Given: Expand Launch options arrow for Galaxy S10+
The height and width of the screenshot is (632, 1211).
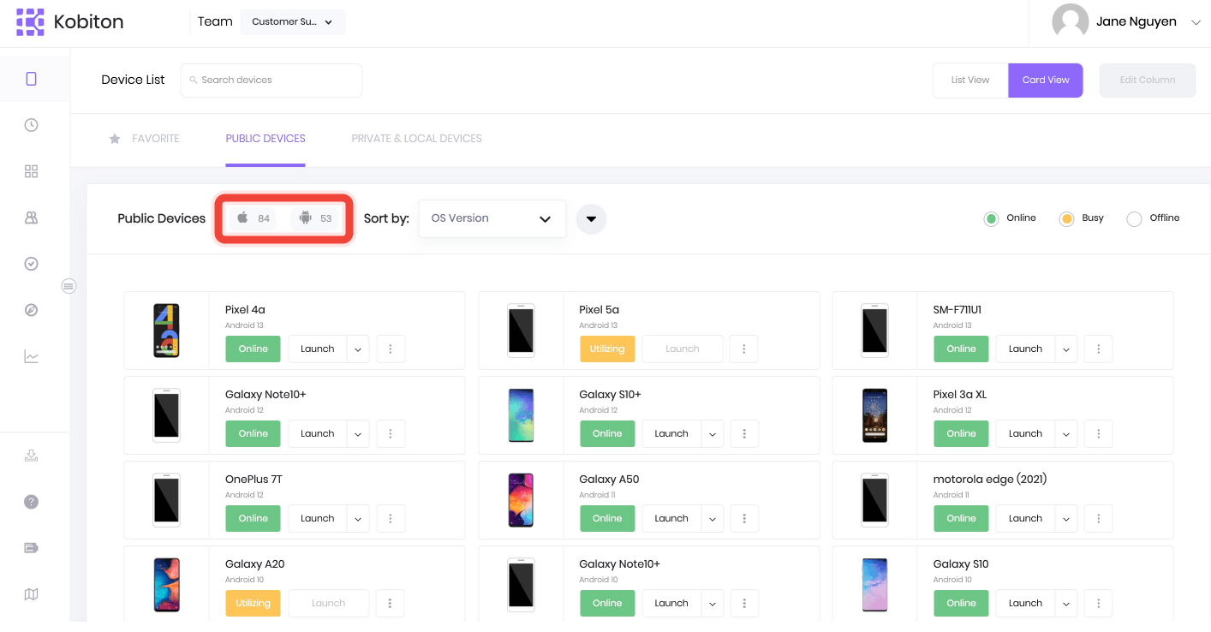Looking at the screenshot, I should [x=713, y=433].
